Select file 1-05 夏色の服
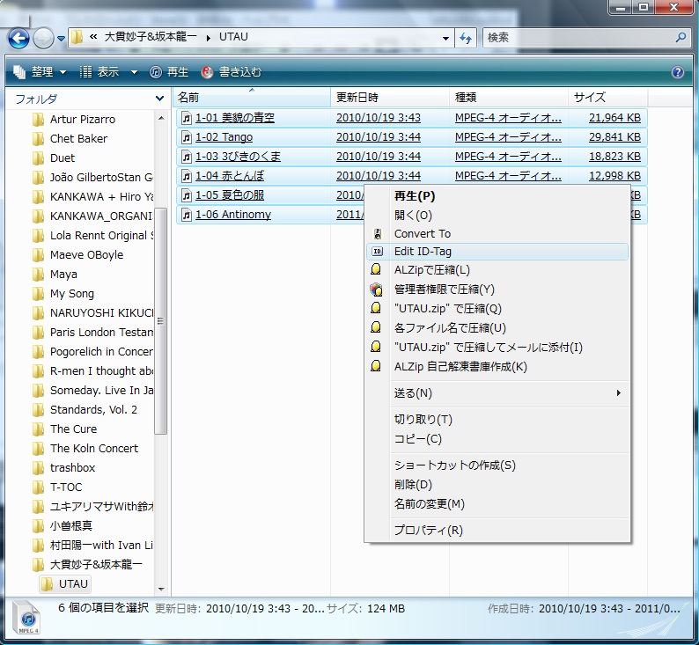Image resolution: width=699 pixels, height=645 pixels. point(230,195)
